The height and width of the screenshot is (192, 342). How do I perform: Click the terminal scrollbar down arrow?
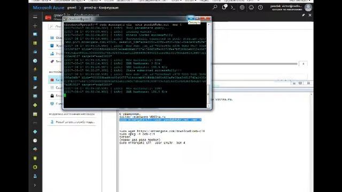pos(208,106)
